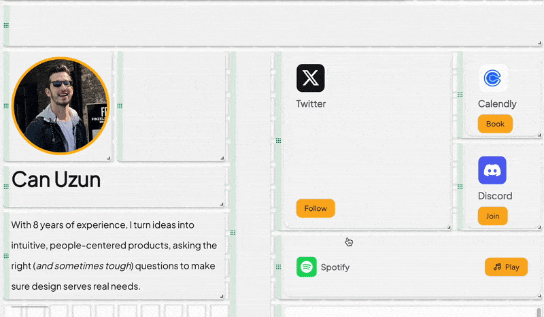Click drag handle of the top empty block
544x317 pixels.
(6, 25)
